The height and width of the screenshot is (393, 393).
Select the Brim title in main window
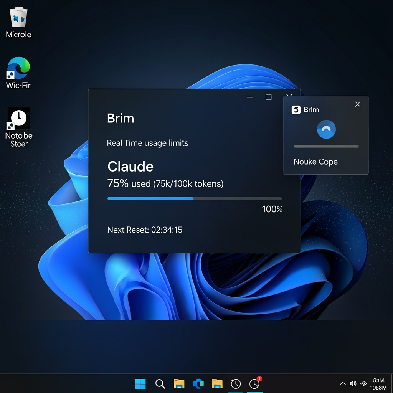[121, 118]
